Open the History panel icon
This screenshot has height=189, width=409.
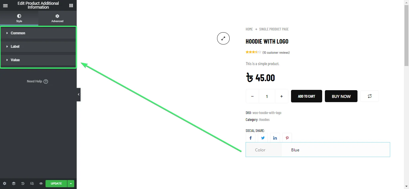pos(23,183)
